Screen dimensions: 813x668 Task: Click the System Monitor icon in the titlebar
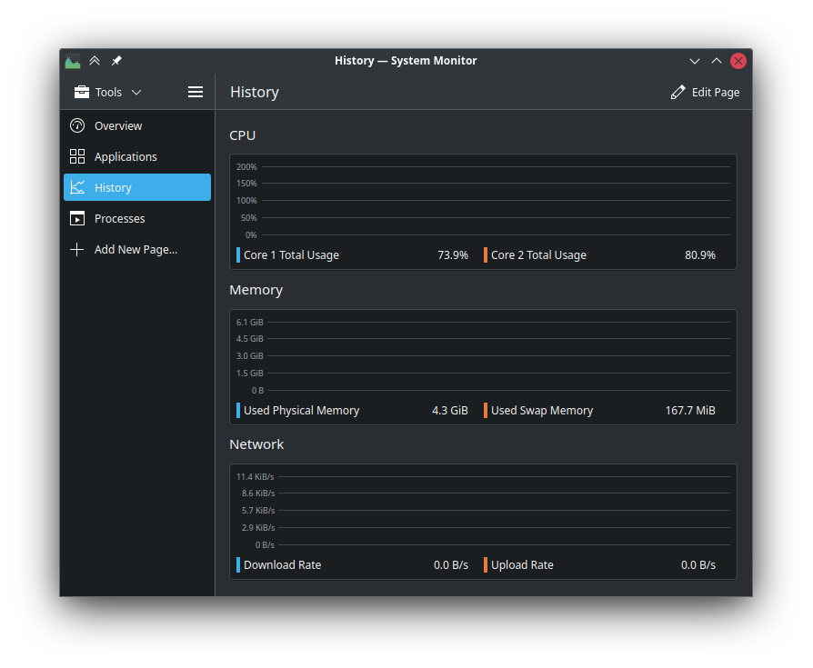pyautogui.click(x=73, y=61)
